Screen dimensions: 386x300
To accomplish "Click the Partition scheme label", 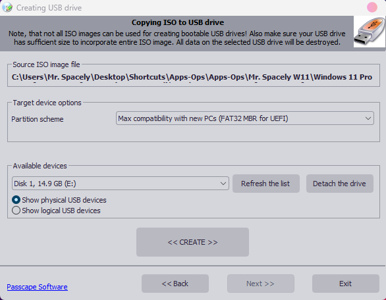I will point(38,119).
